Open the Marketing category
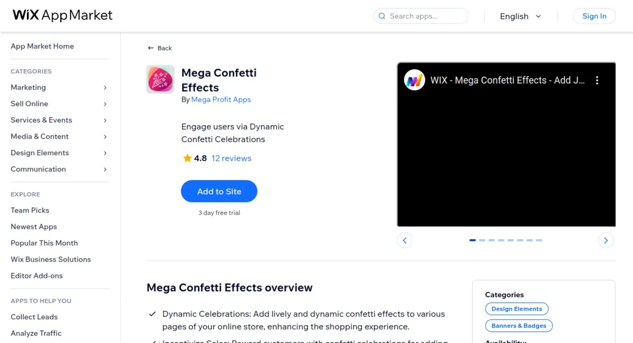This screenshot has height=343, width=633. [x=28, y=88]
